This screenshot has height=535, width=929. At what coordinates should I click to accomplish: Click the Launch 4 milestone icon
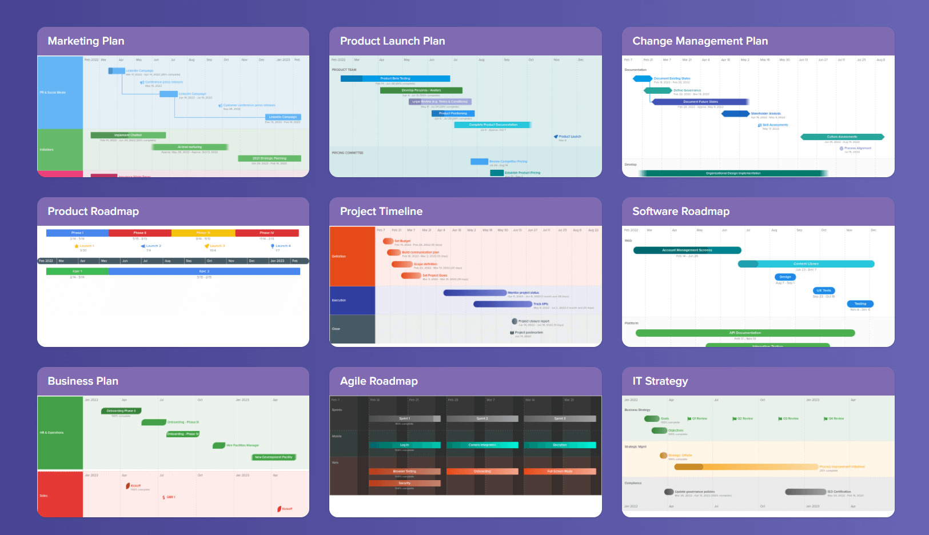click(x=273, y=246)
